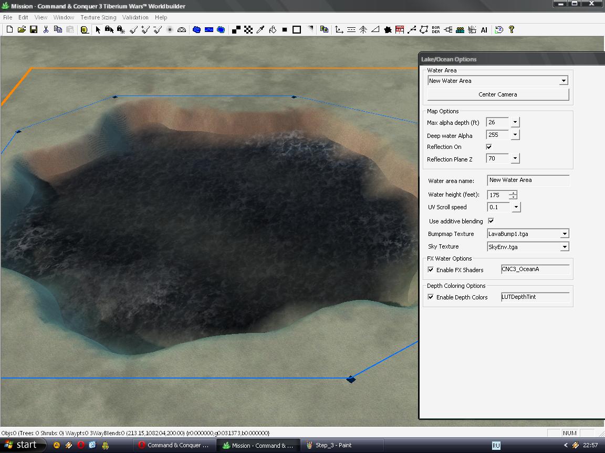Image resolution: width=605 pixels, height=453 pixels.
Task: Save the map with the floppy disk icon
Action: pyautogui.click(x=34, y=30)
